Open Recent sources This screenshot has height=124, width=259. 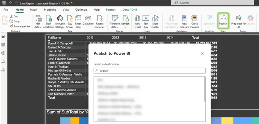tap(100, 22)
